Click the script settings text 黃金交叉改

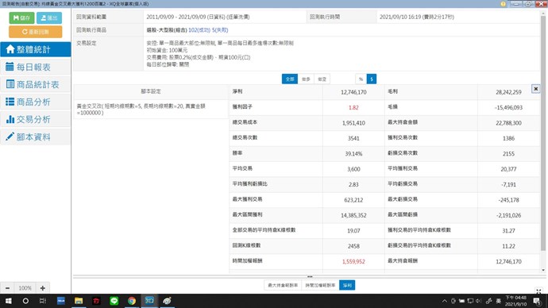point(141,110)
